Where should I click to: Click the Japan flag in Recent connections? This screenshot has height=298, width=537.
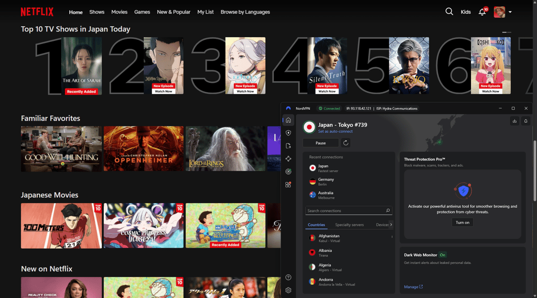tap(313, 168)
